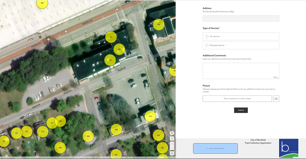Viewport: 306px width, 159px height.
Task: Click into the Additional Comments text area
Action: 241,71
